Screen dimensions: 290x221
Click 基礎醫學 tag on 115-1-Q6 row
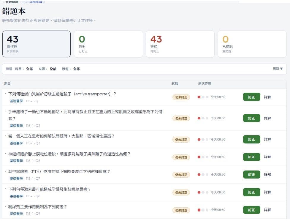click(x=16, y=161)
